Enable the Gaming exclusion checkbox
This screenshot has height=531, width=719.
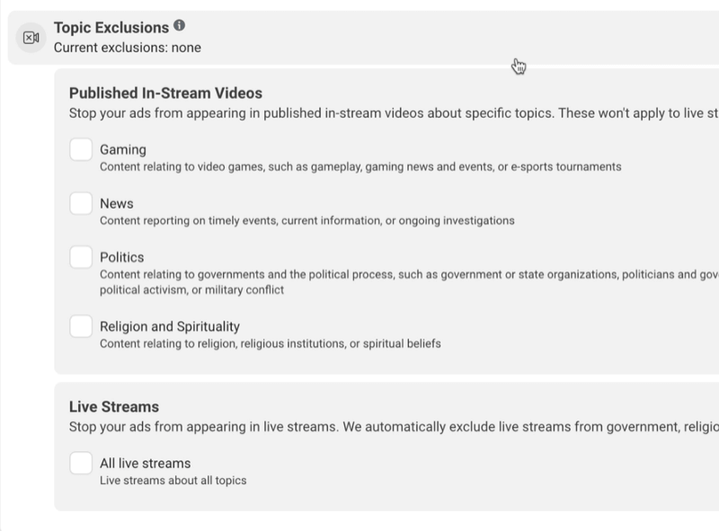pos(81,149)
